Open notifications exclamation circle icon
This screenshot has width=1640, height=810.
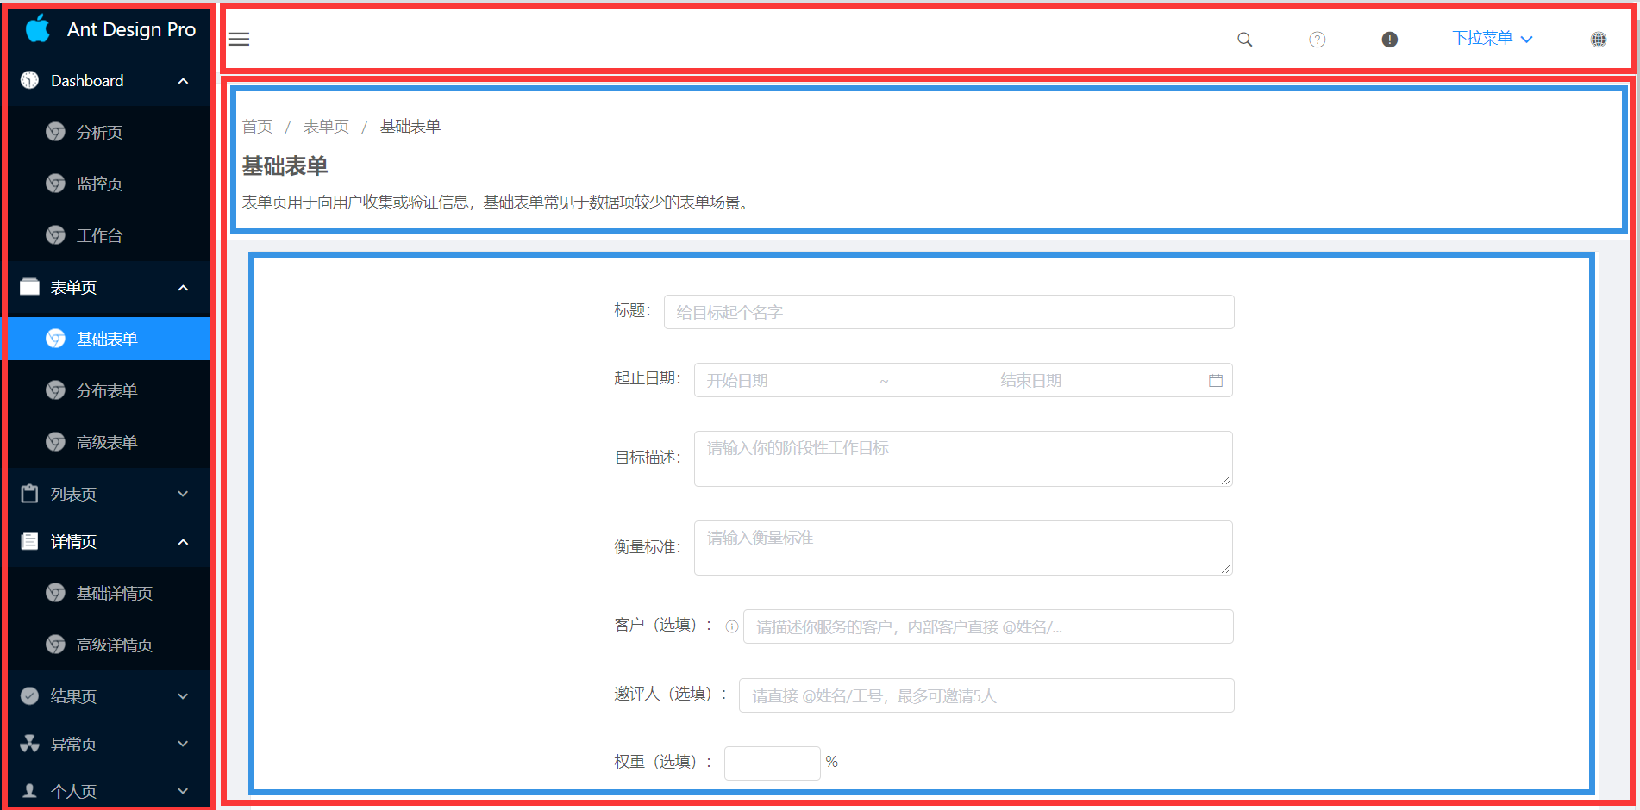pos(1389,39)
